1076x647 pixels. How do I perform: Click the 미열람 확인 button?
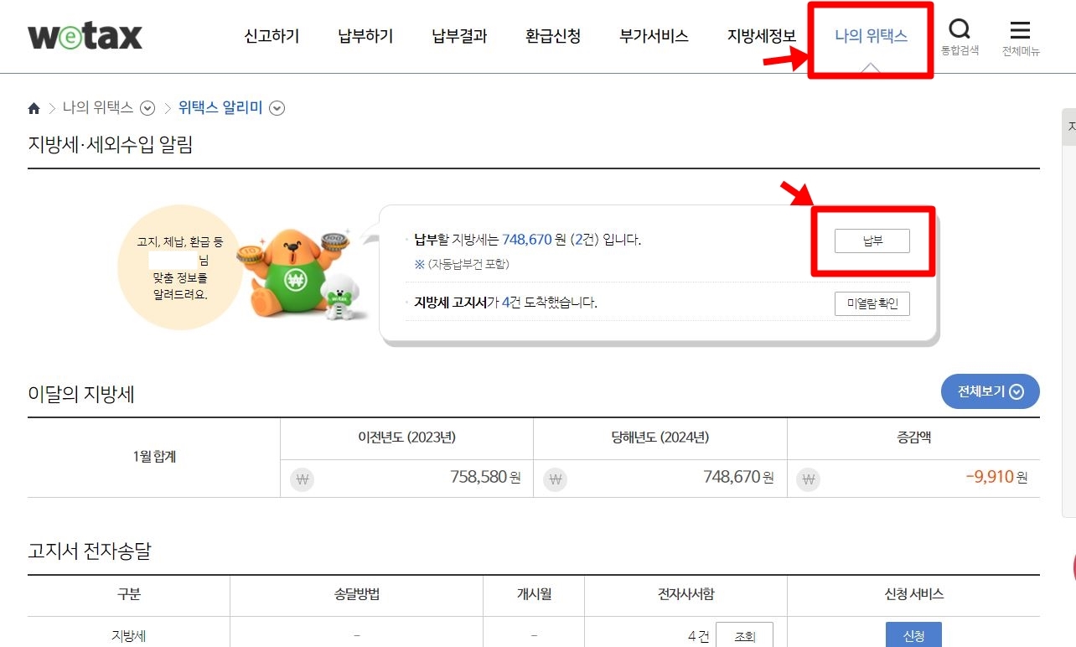click(872, 303)
